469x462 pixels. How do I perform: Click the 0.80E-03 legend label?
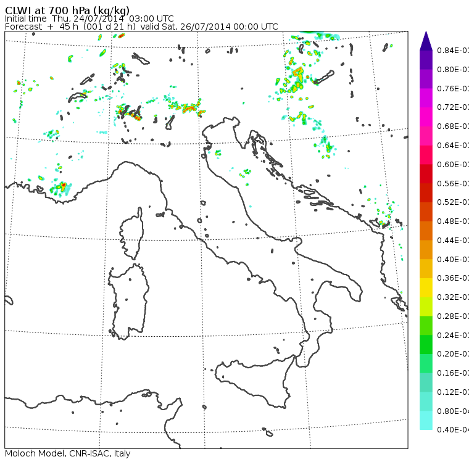[453, 69]
